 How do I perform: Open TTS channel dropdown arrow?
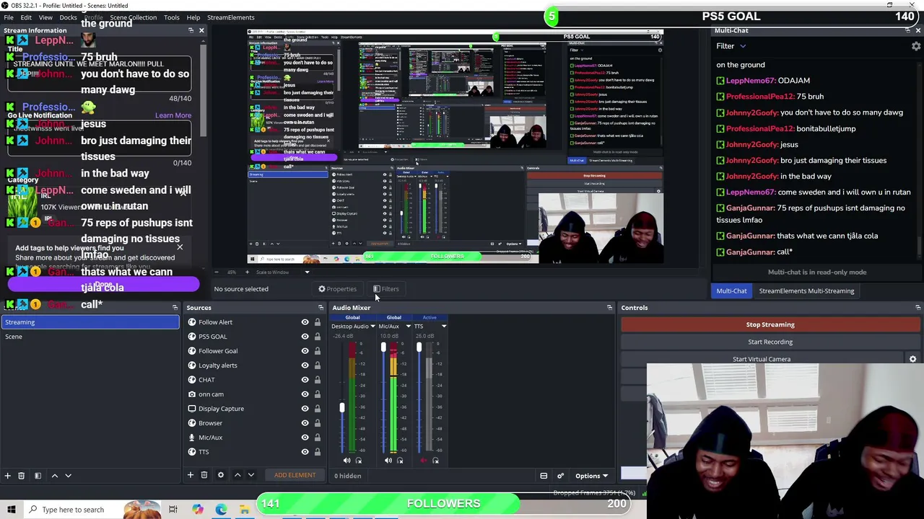coord(444,327)
